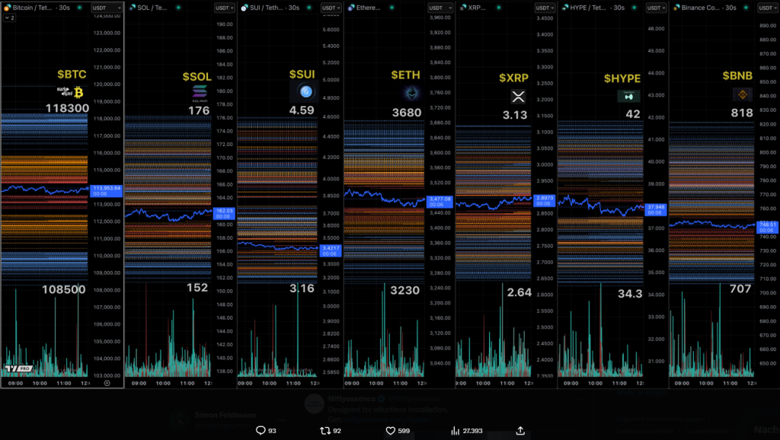Click the $HYPE ticker label on the chart
The width and height of the screenshot is (780, 440).
(x=622, y=78)
